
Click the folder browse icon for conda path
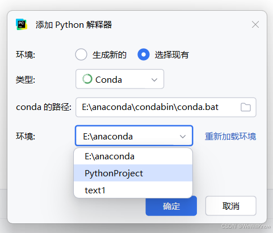point(246,107)
